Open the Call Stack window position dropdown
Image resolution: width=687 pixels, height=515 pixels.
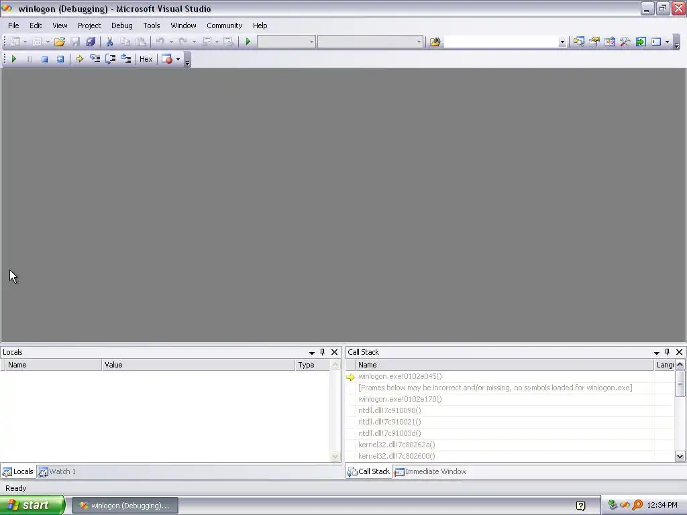click(x=656, y=353)
